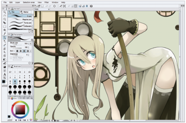186x123 pixels.
Task: Click the Brush size slider bar
Action: pyautogui.click(x=17, y=45)
